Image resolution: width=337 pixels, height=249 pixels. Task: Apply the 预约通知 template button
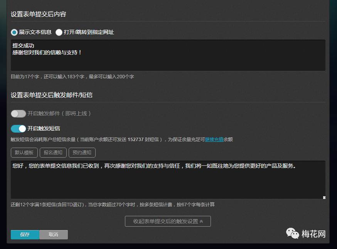(x=82, y=153)
